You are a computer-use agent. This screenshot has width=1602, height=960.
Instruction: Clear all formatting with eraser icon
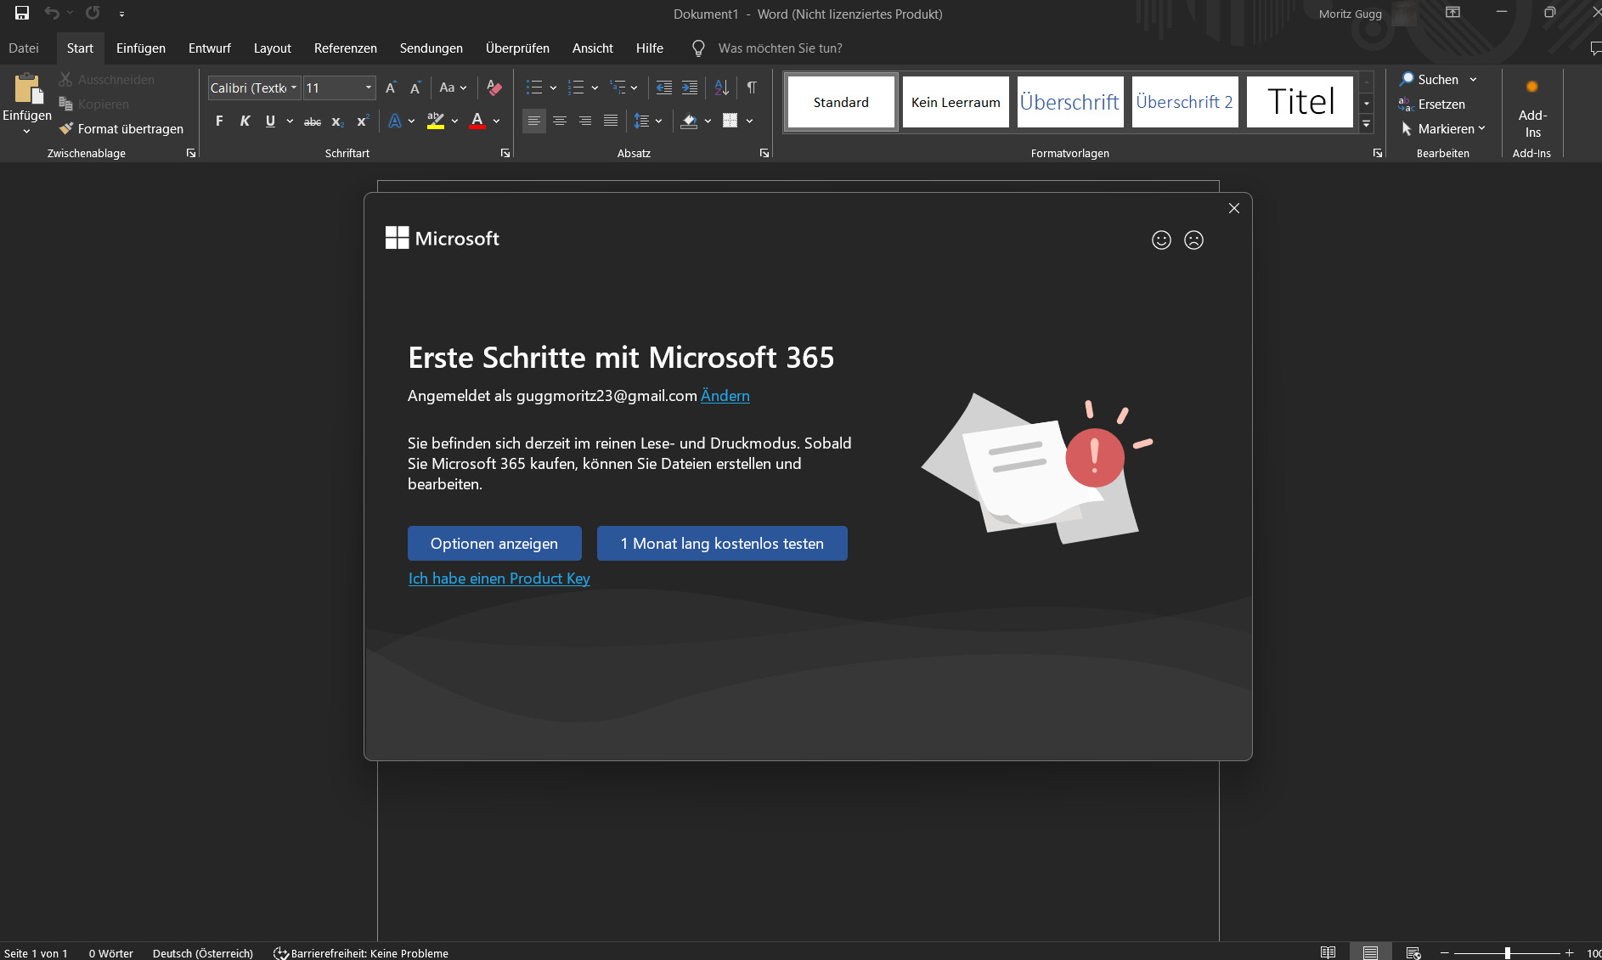[494, 88]
